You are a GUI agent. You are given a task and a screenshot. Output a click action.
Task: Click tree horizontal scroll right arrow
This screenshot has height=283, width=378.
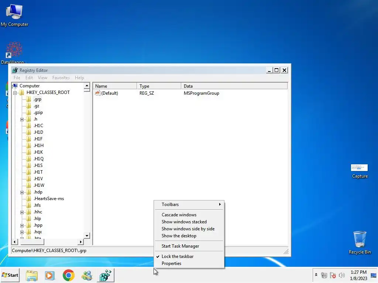coord(81,242)
